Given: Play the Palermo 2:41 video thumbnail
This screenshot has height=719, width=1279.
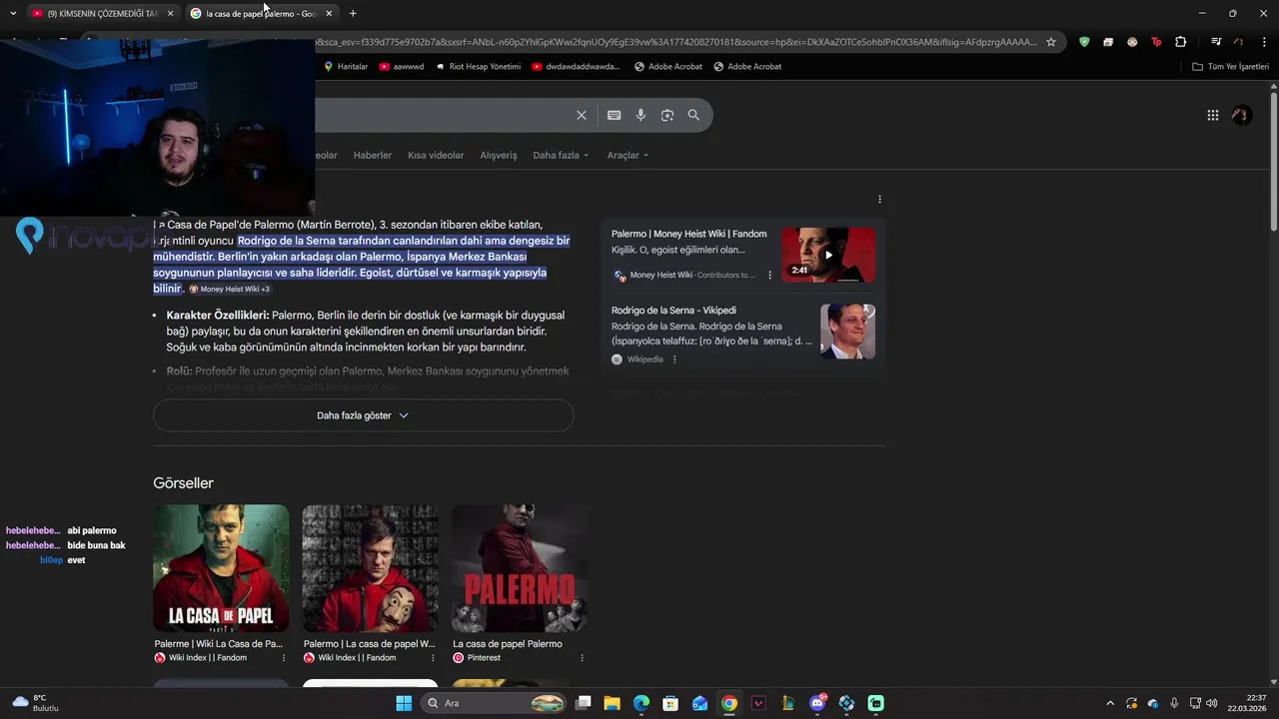Looking at the screenshot, I should click(828, 255).
